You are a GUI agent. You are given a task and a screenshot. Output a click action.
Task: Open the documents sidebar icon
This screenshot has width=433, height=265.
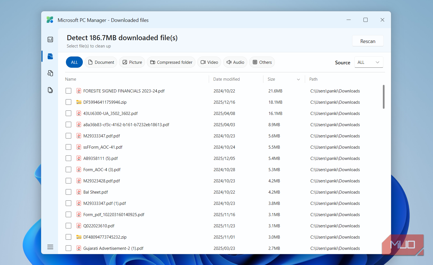[50, 90]
